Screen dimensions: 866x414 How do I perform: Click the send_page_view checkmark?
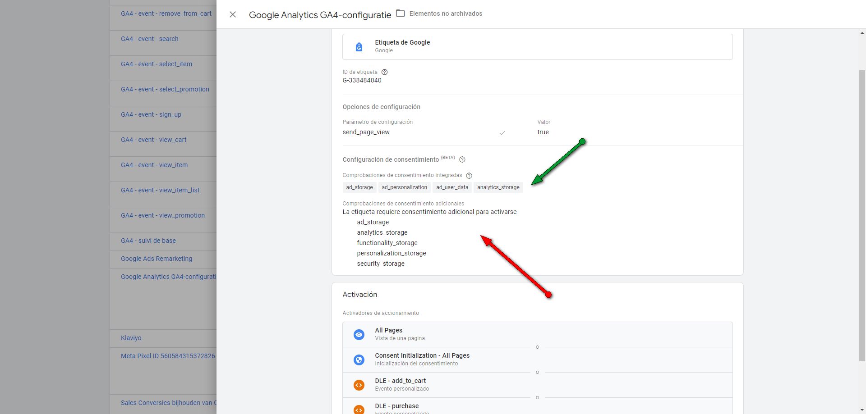pos(502,133)
